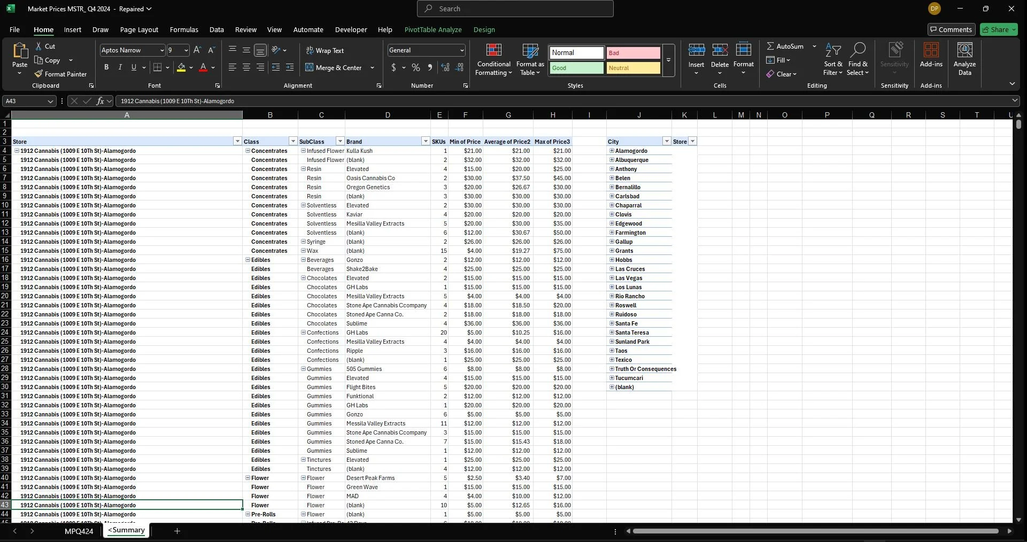Apply the Font Color swatch

203,68
